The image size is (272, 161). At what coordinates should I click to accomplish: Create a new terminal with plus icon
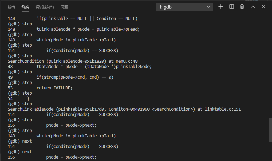point(220,7)
